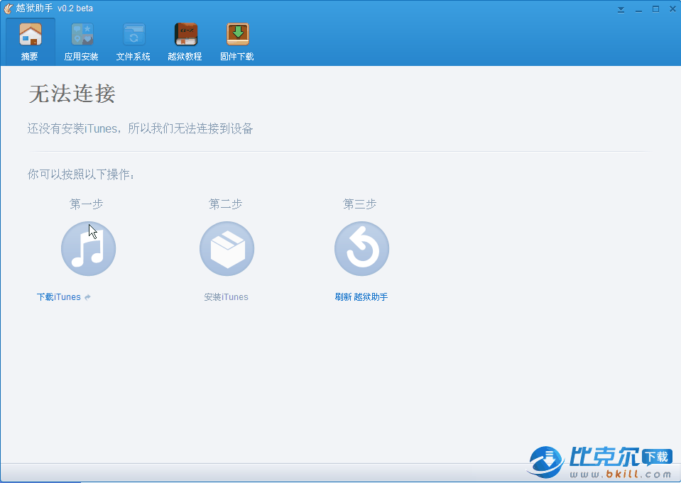The width and height of the screenshot is (681, 483).
Task: Click the 你可以按照以下操作 instruction text
Action: tap(81, 174)
